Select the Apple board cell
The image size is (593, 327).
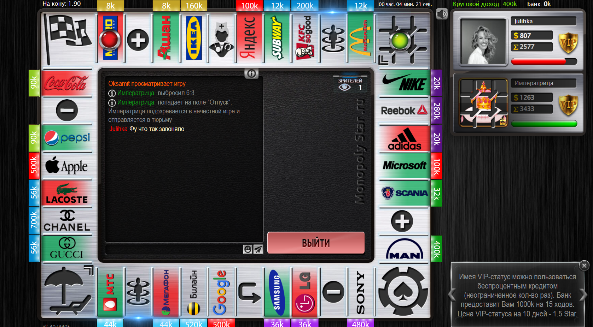click(66, 166)
